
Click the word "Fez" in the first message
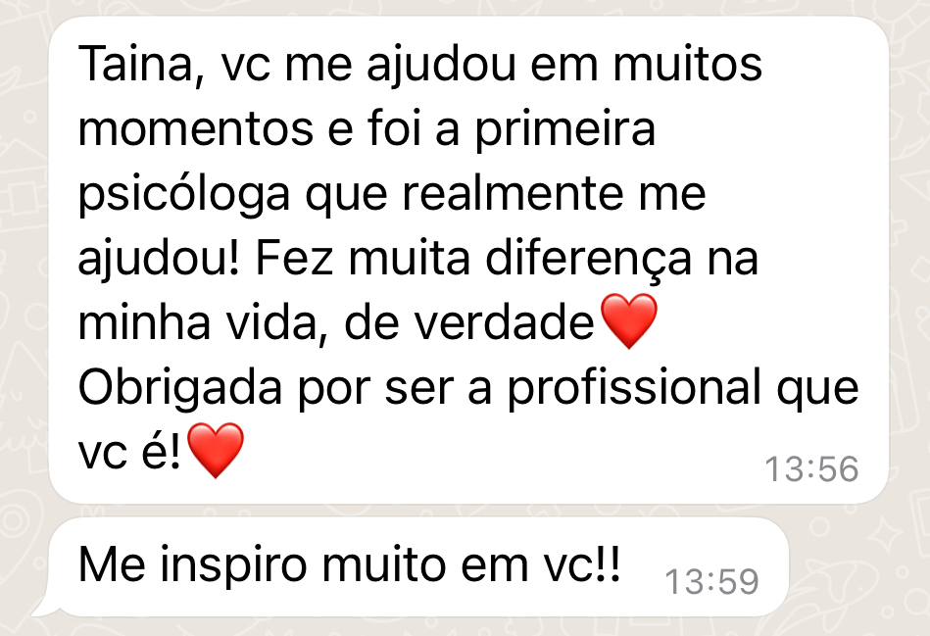(x=294, y=259)
